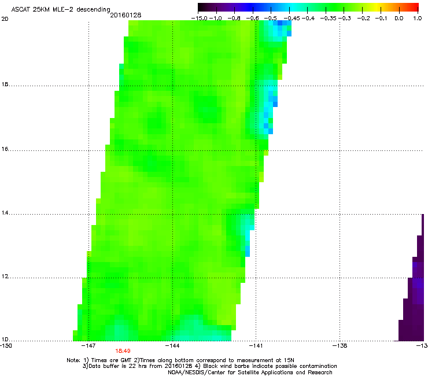Select longitude label -138 on the bottom axis
This screenshot has width=428, height=376.
coord(340,346)
